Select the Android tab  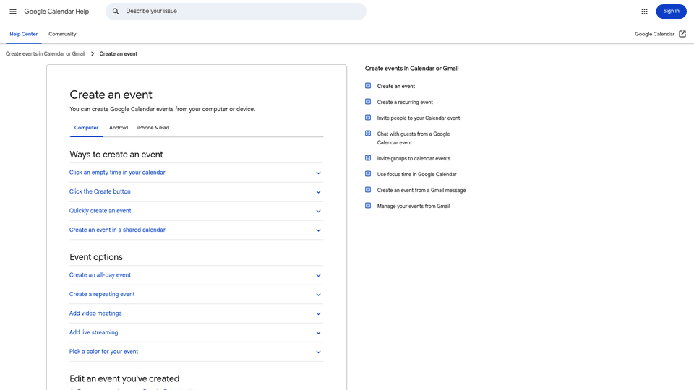tap(119, 127)
